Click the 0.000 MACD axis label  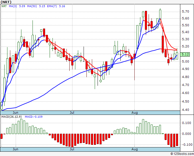(187, 134)
